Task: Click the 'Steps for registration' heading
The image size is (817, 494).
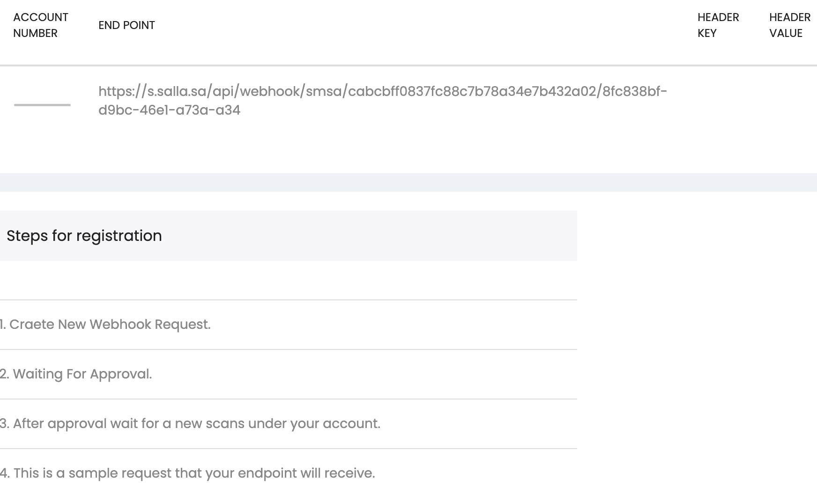Action: pos(84,236)
